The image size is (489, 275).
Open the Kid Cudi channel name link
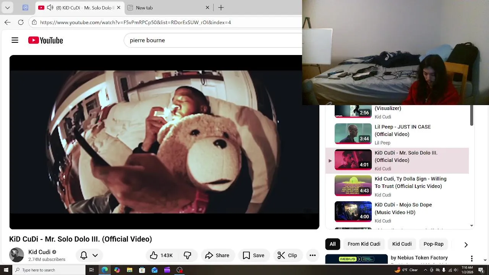pos(39,252)
